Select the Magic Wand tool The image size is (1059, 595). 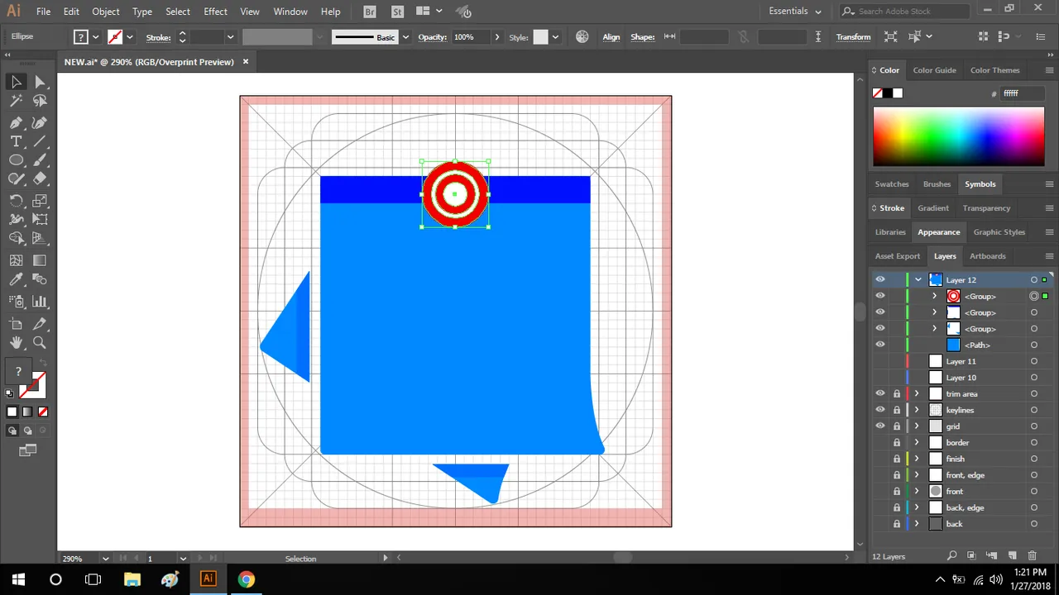[16, 101]
